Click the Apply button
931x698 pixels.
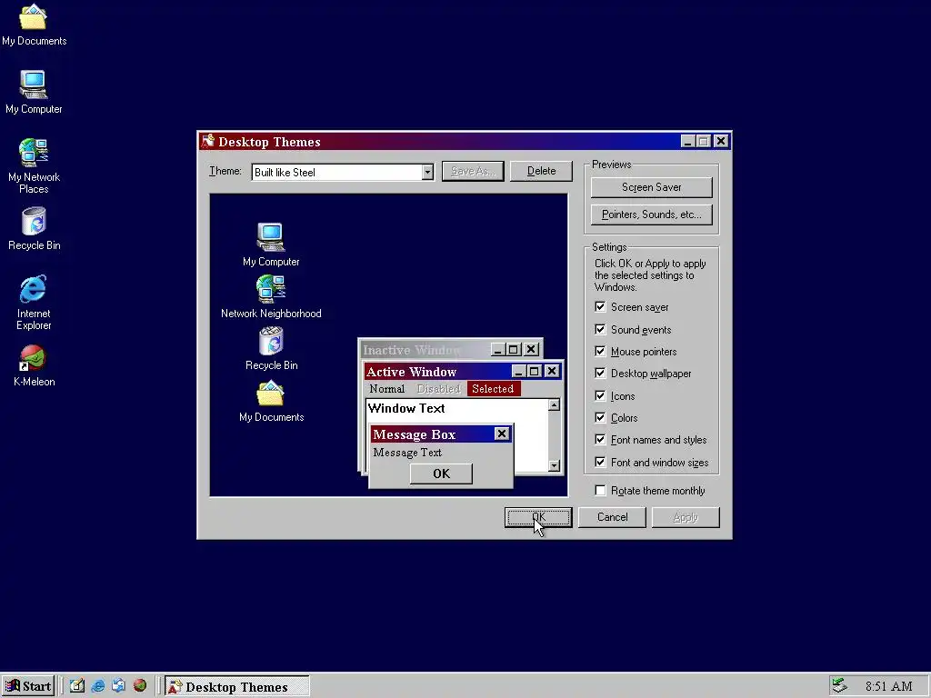pos(686,517)
